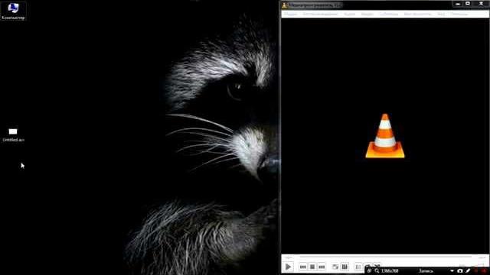Click the VLC cone logo in video area
The height and width of the screenshot is (275, 490).
click(x=385, y=136)
